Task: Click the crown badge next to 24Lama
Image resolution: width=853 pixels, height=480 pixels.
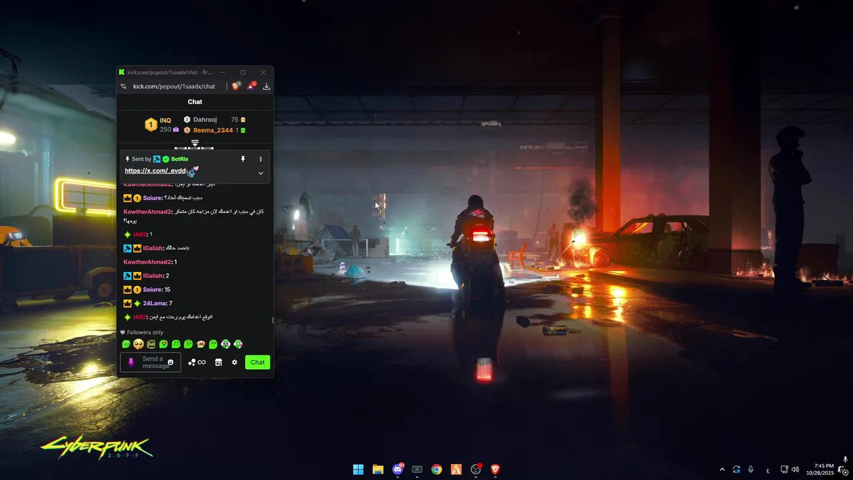Action: (127, 303)
